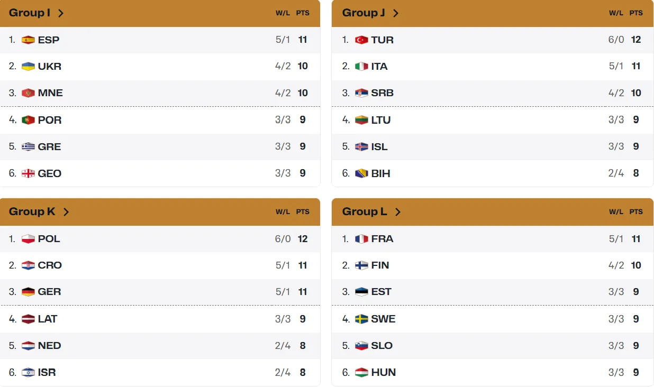
Task: Open the Group K heading
Action: pyautogui.click(x=32, y=211)
